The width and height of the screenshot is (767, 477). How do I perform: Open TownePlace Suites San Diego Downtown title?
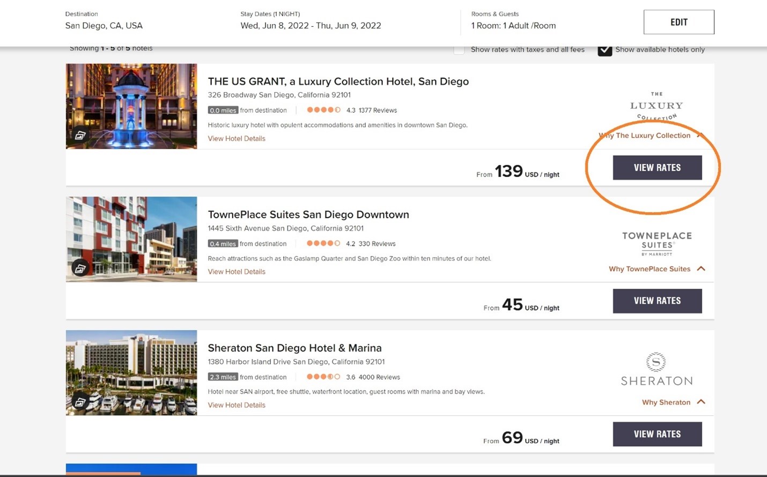point(308,215)
